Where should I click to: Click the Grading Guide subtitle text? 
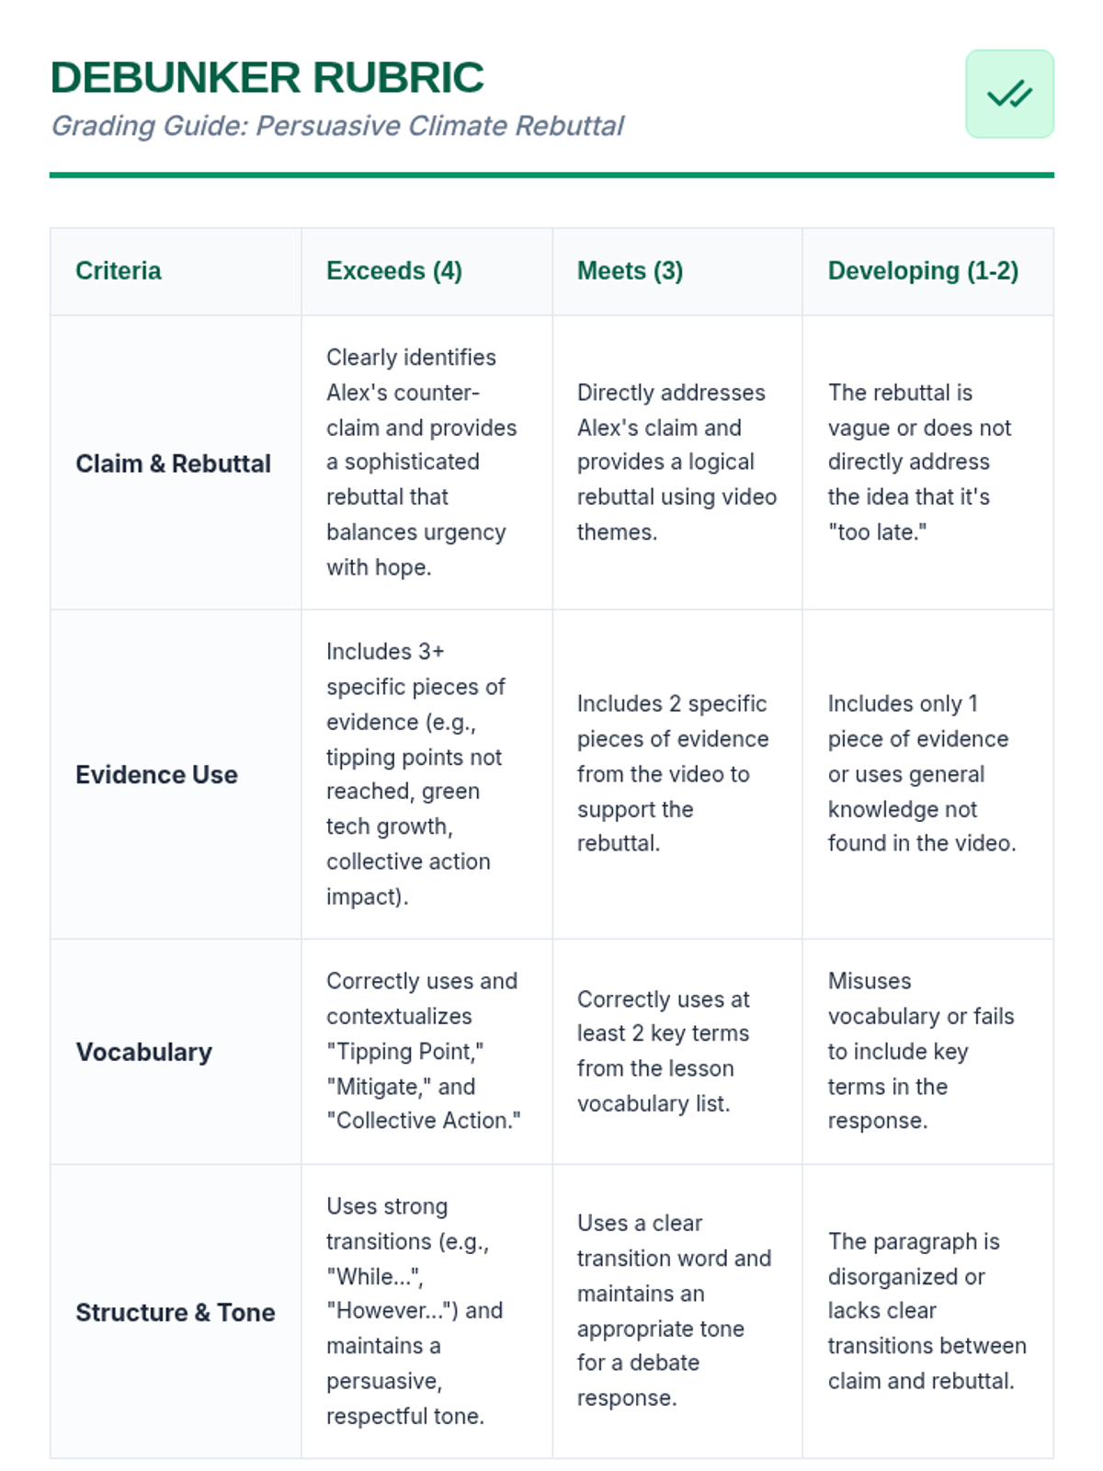[336, 126]
